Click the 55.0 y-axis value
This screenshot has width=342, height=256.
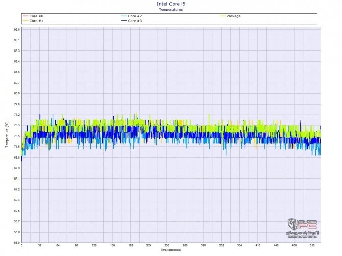click(x=17, y=243)
